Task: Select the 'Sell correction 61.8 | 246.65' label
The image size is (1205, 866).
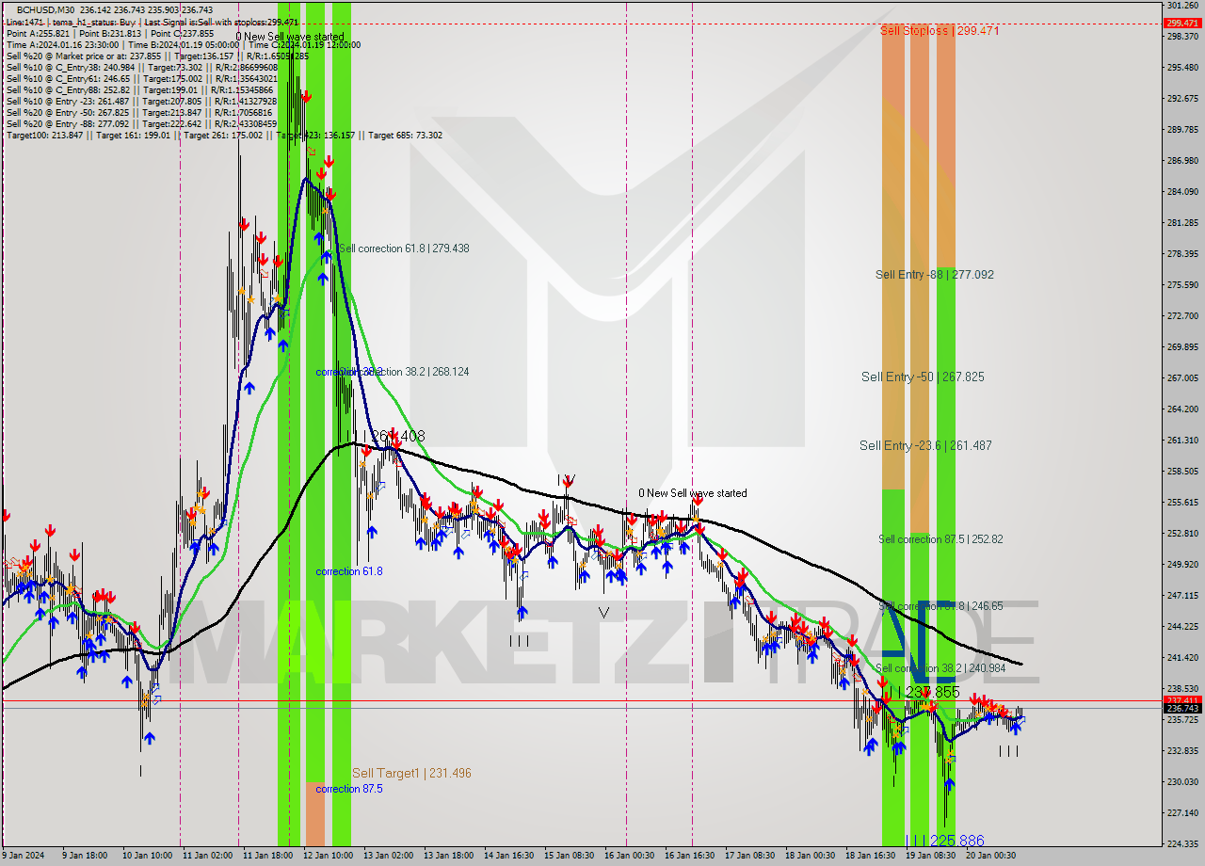Action: pyautogui.click(x=940, y=606)
